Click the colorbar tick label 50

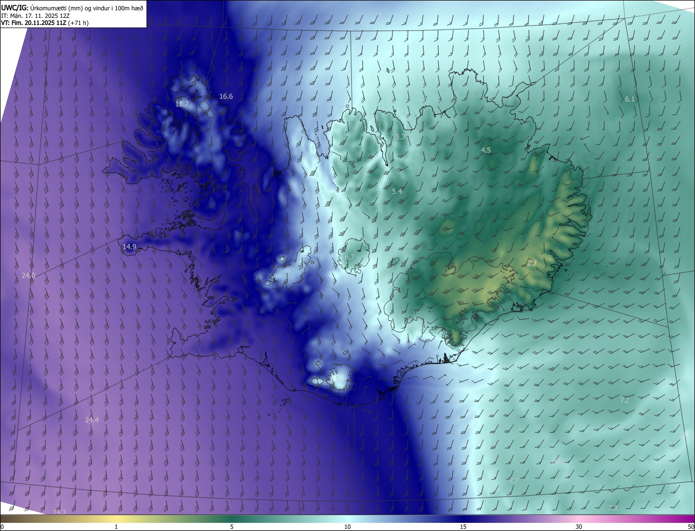pyautogui.click(x=691, y=527)
